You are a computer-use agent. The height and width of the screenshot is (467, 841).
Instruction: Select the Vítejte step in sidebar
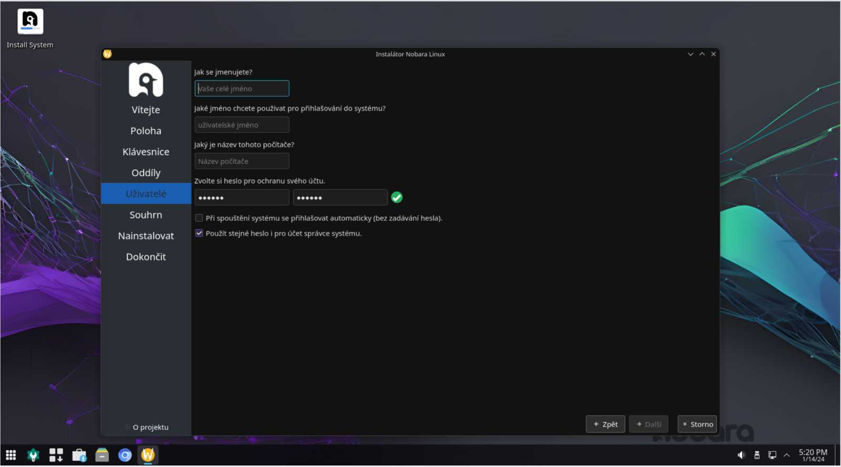146,109
